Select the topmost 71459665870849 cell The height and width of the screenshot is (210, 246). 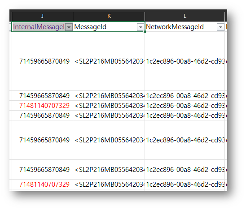click(42, 61)
